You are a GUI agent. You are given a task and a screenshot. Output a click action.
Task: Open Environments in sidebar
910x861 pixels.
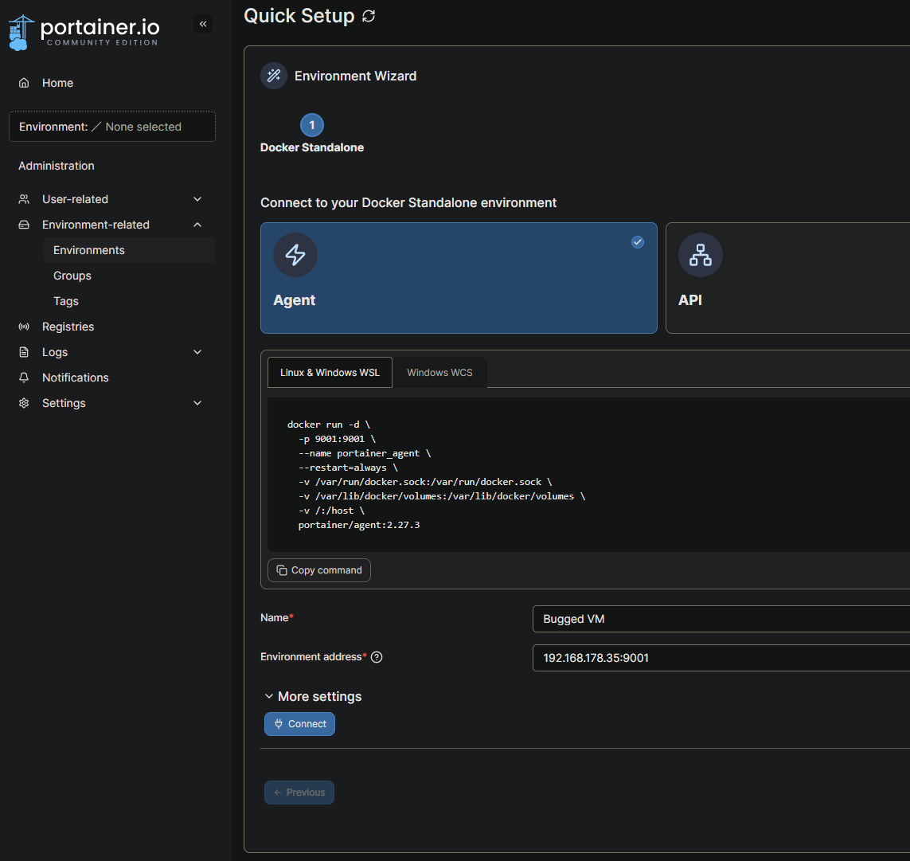click(x=130, y=250)
